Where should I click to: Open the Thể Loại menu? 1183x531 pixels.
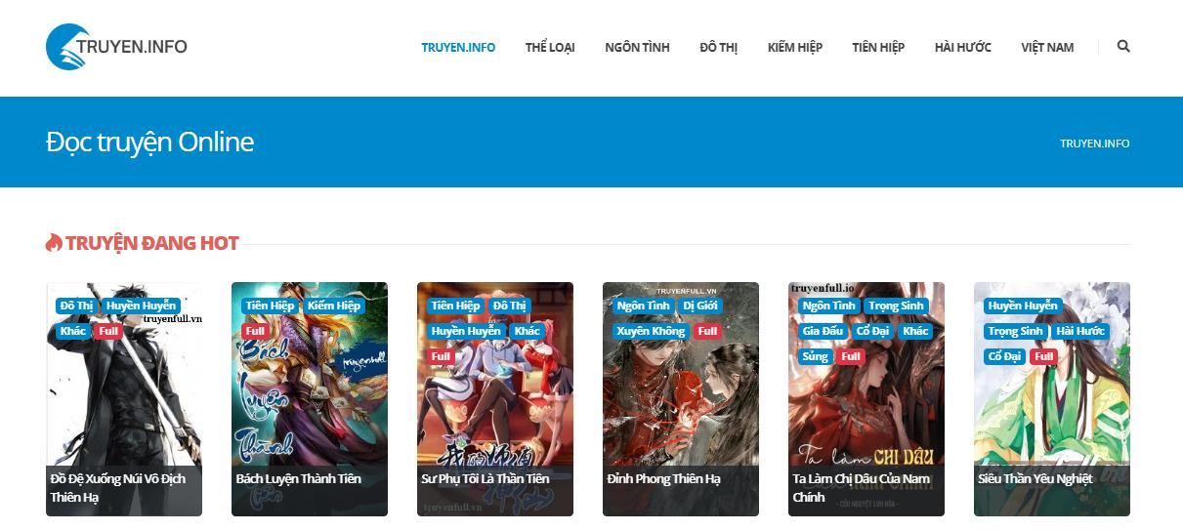(550, 47)
